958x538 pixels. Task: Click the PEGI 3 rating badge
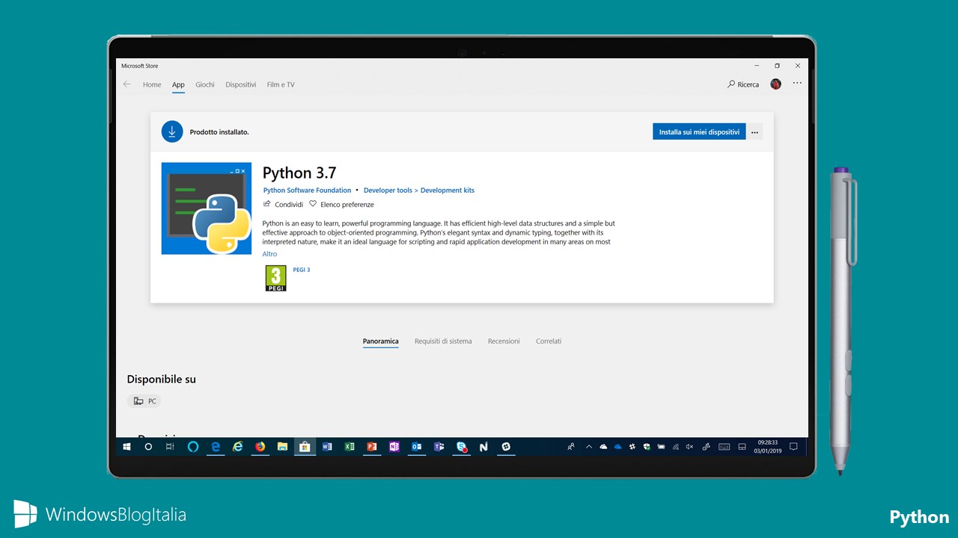(x=275, y=278)
